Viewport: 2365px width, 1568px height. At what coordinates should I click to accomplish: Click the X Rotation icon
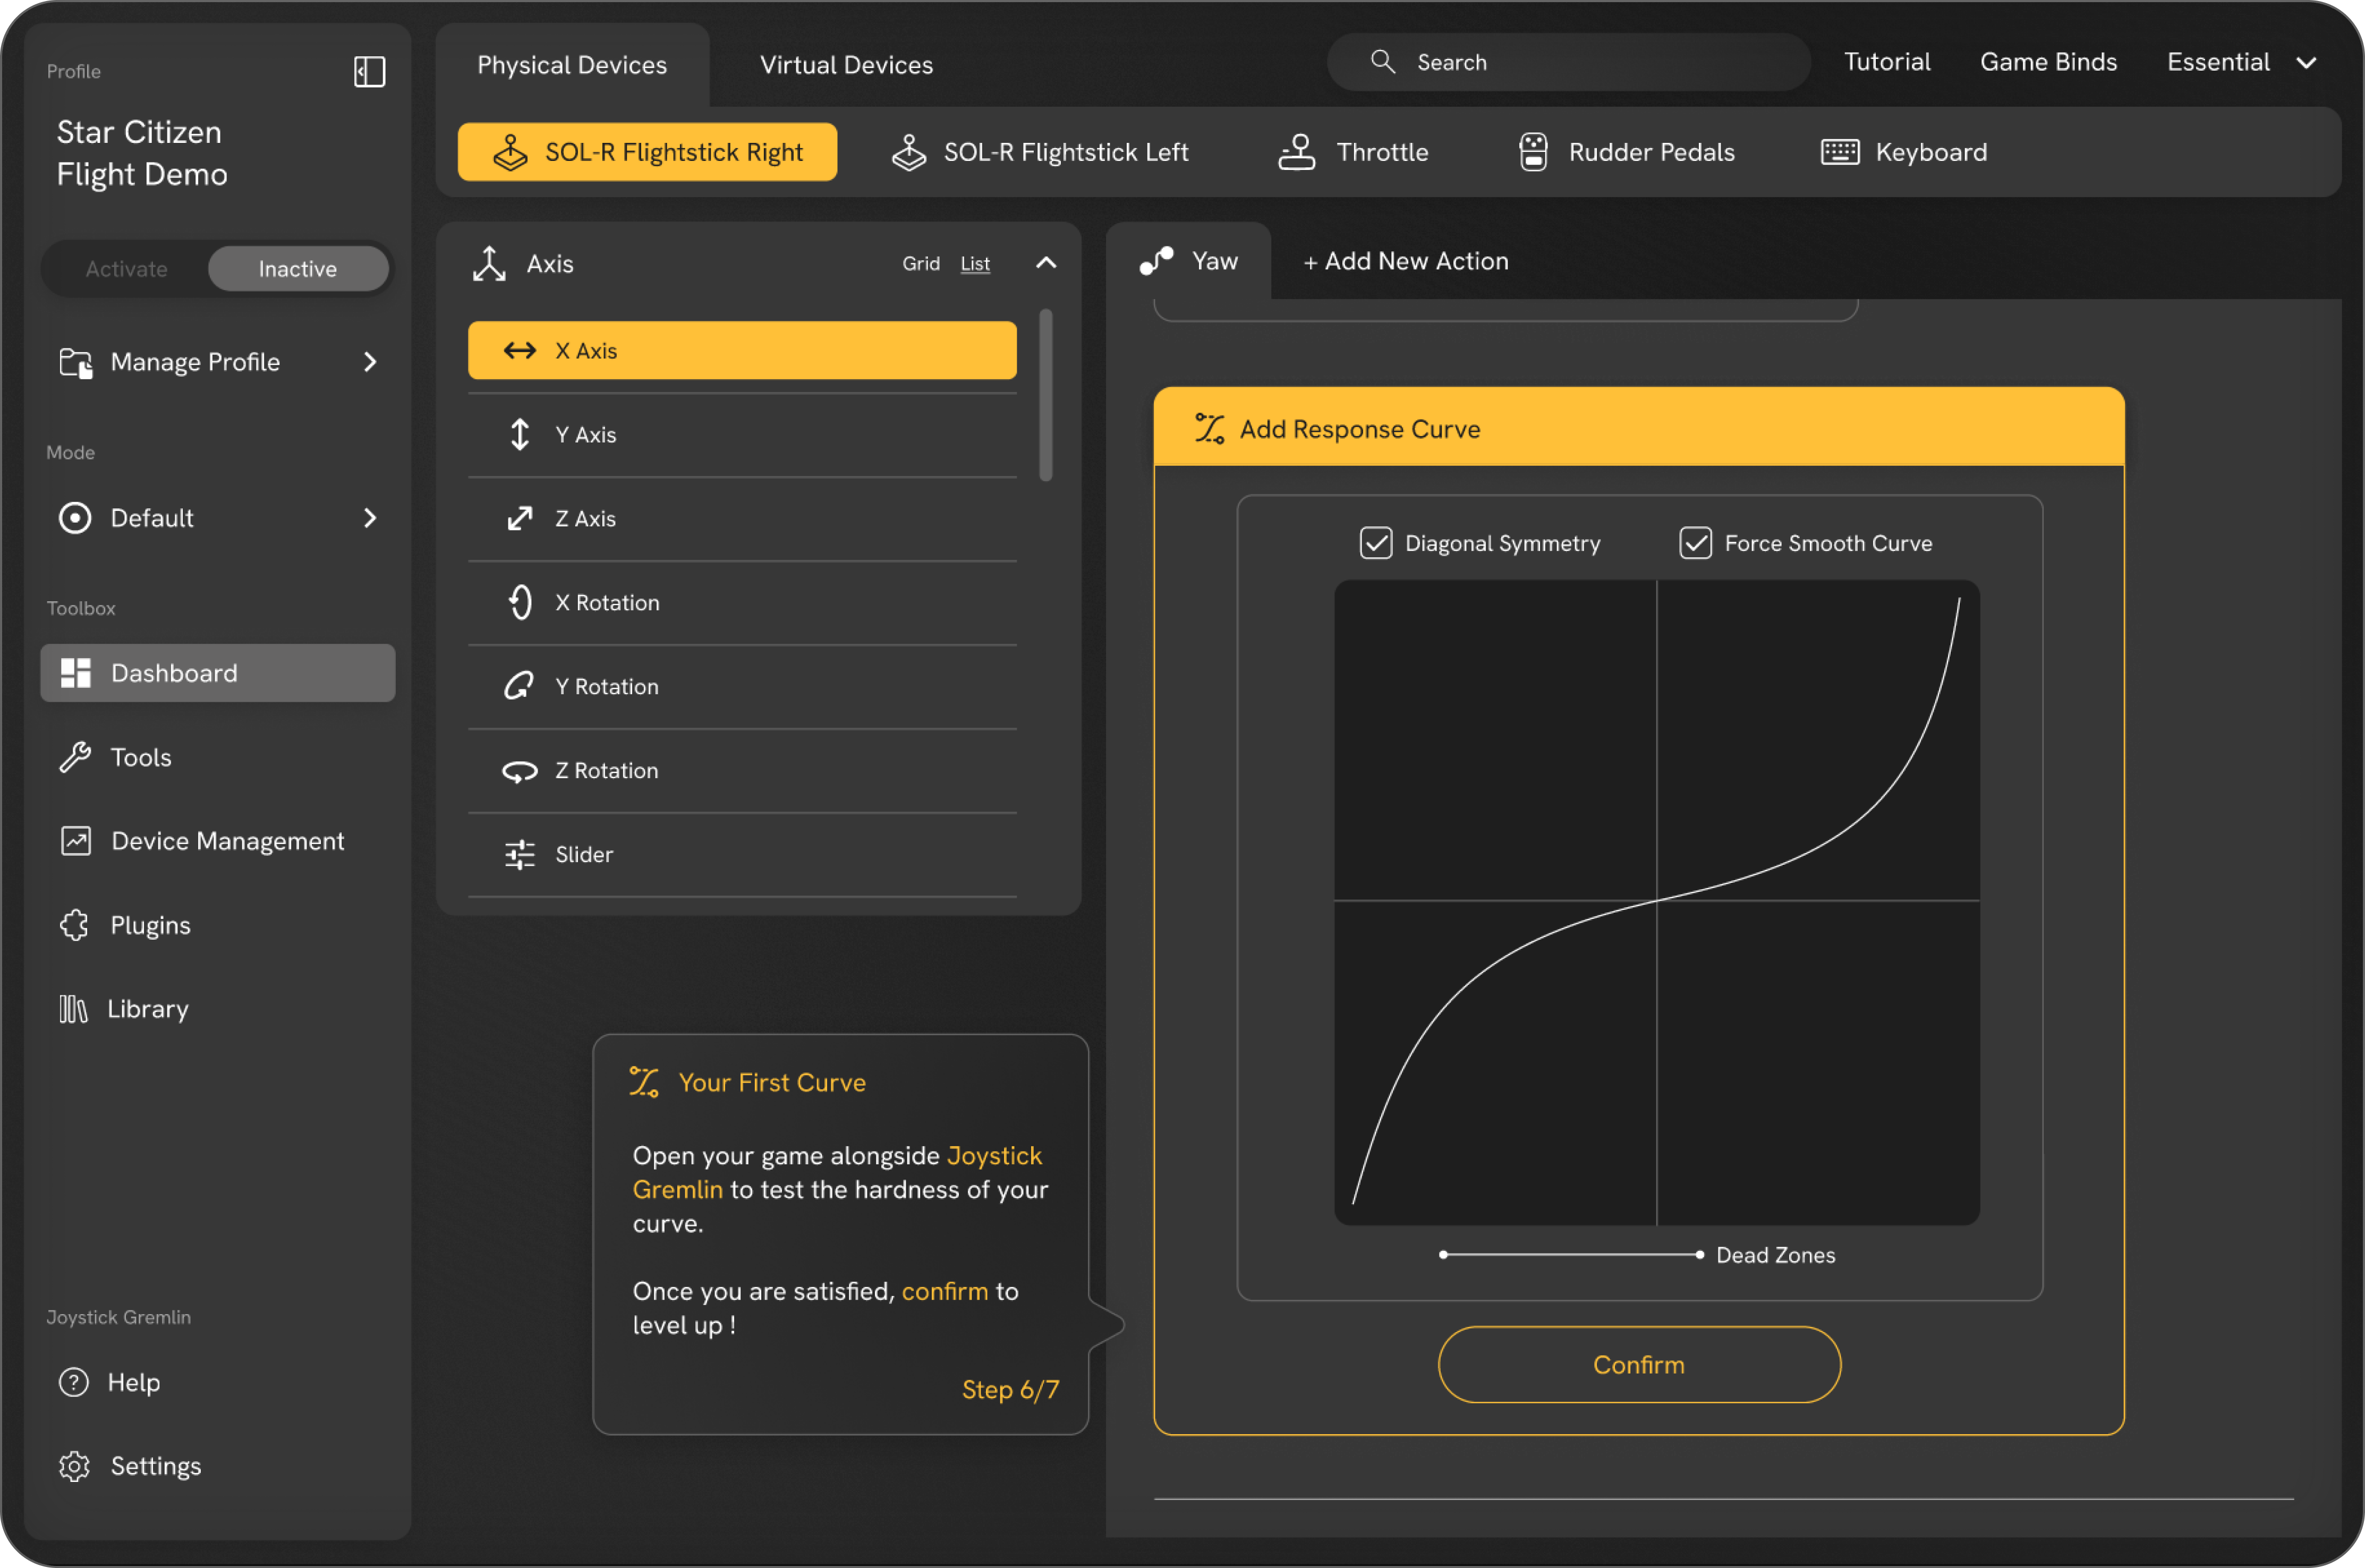click(x=520, y=603)
